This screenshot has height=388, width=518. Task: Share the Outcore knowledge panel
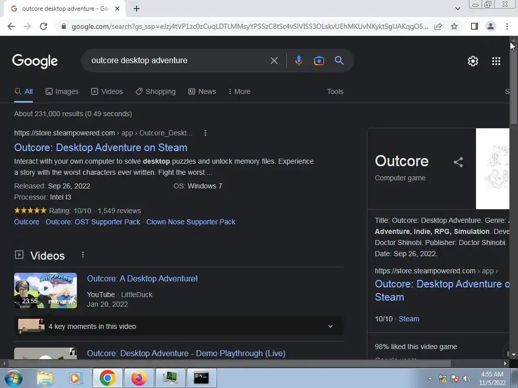(x=458, y=162)
